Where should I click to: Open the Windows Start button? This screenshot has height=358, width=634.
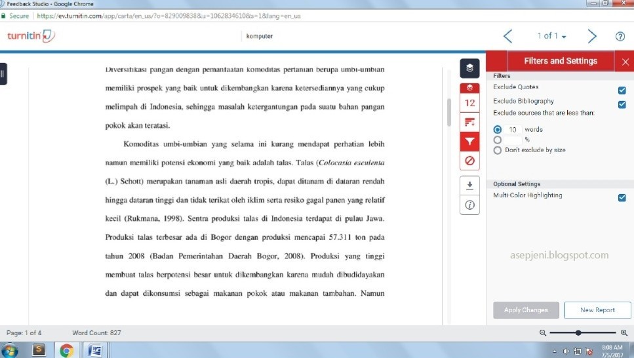(x=9, y=350)
